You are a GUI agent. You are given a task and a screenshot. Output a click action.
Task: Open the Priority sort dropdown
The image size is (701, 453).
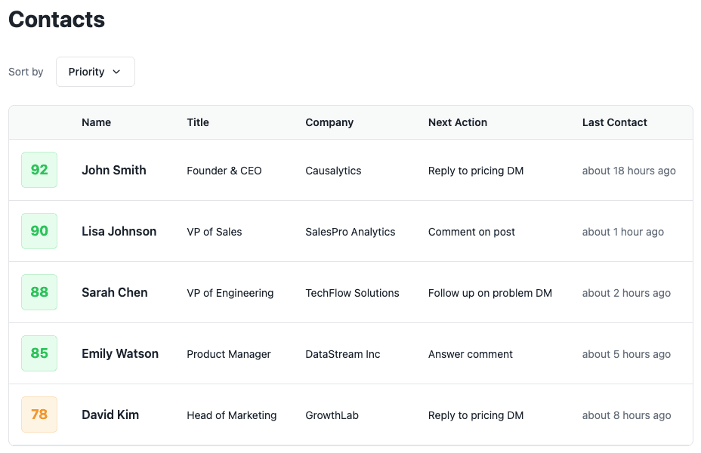(94, 72)
